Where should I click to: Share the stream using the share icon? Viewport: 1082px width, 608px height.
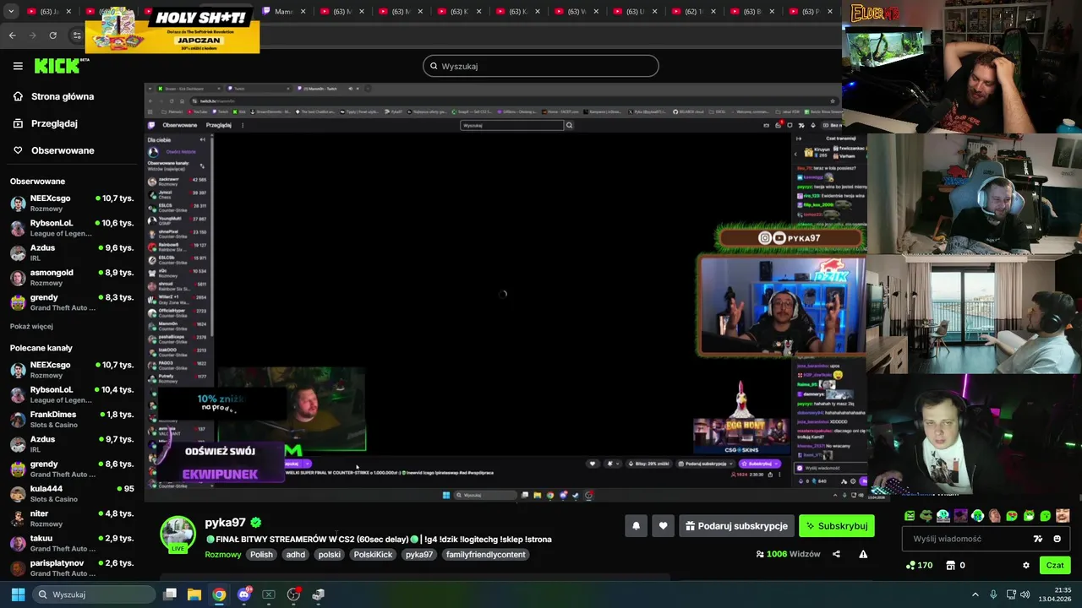(836, 554)
